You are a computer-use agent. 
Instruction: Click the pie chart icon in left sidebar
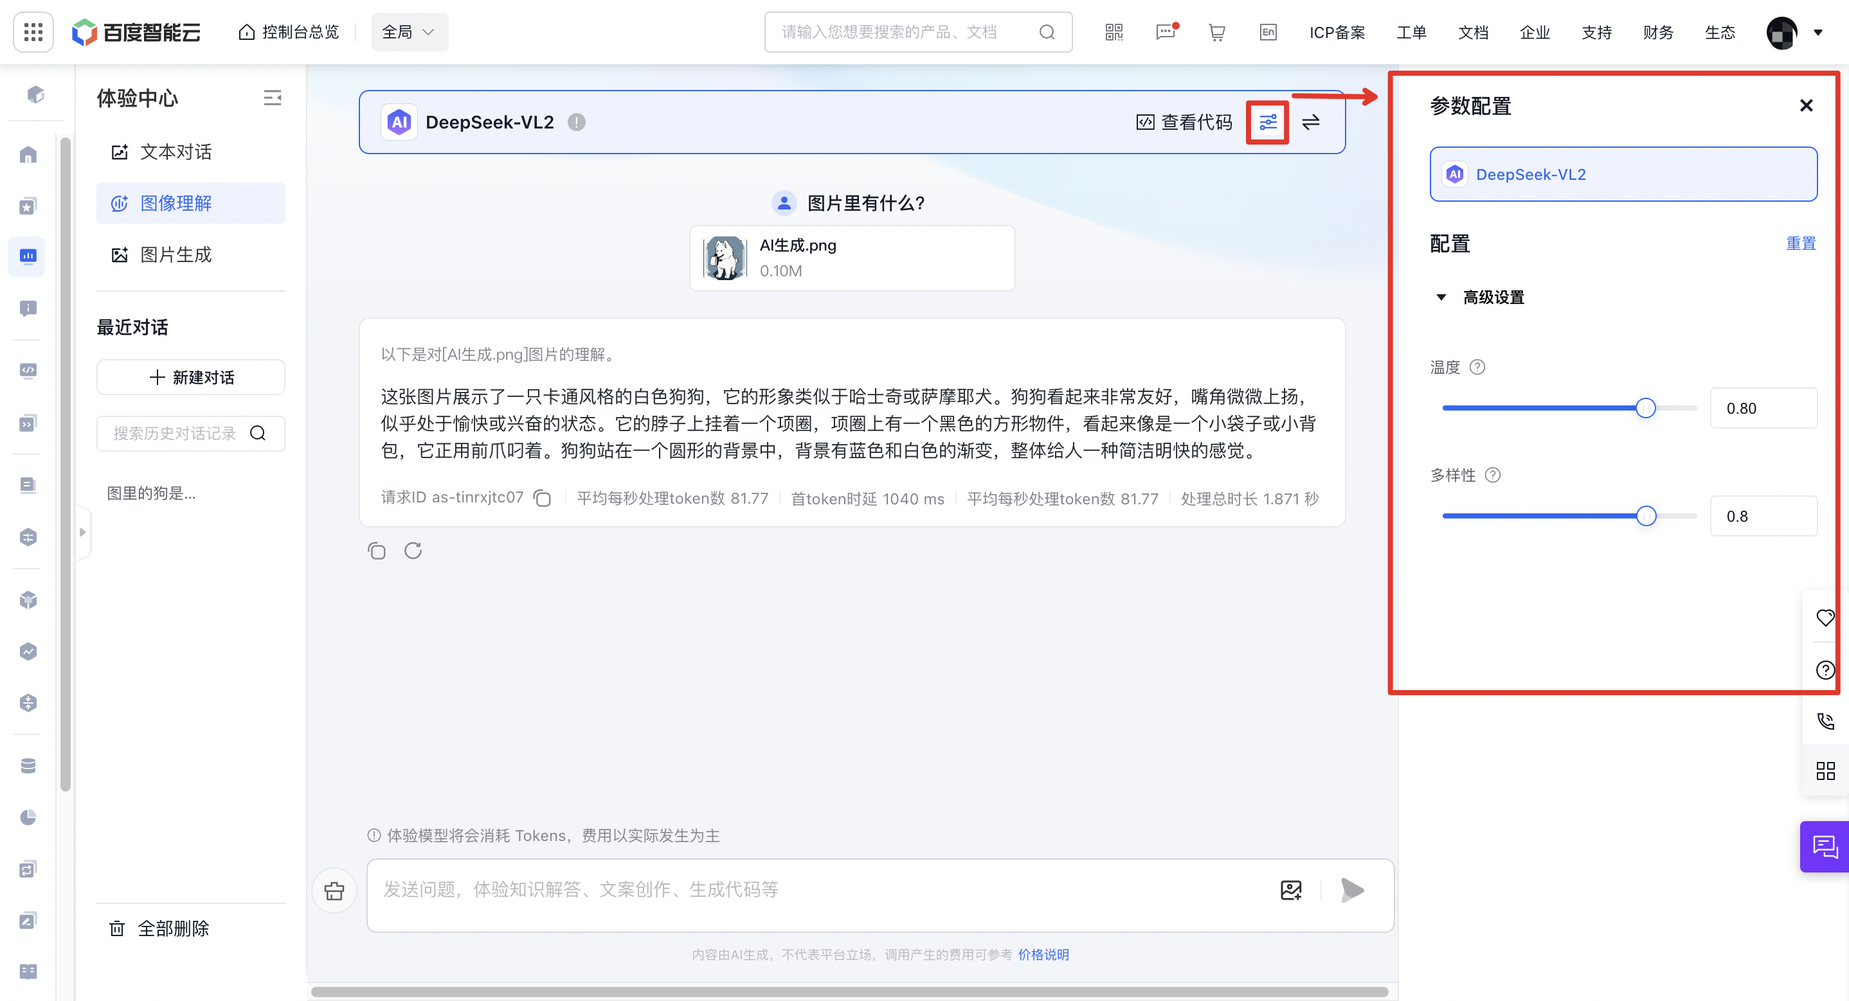point(28,817)
